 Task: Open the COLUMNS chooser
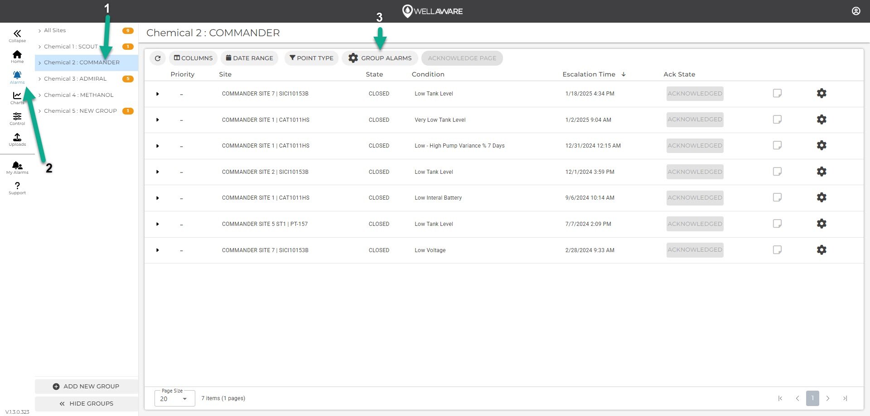pos(193,58)
